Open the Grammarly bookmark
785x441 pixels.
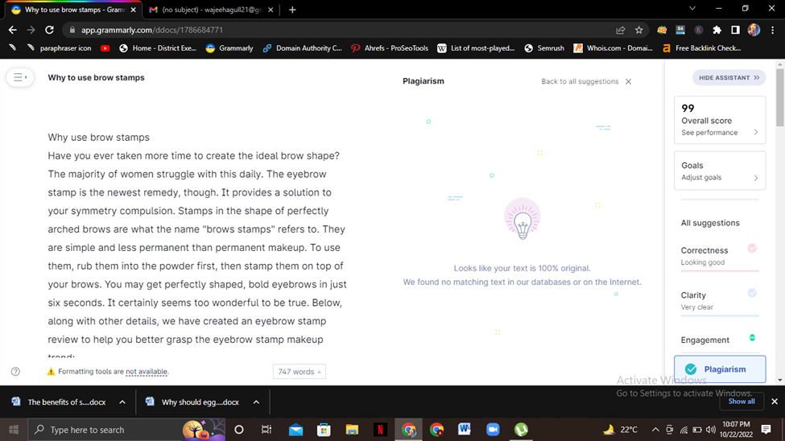click(x=229, y=48)
